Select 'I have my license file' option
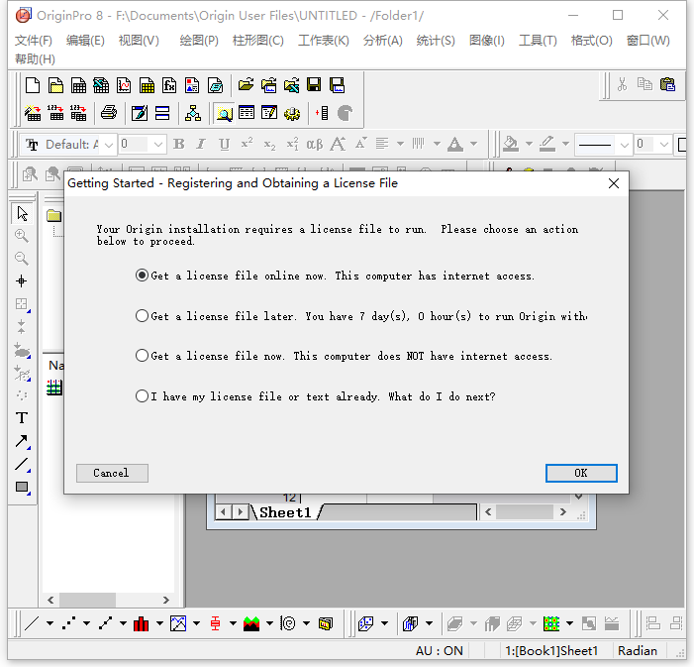This screenshot has height=667, width=694. point(142,396)
